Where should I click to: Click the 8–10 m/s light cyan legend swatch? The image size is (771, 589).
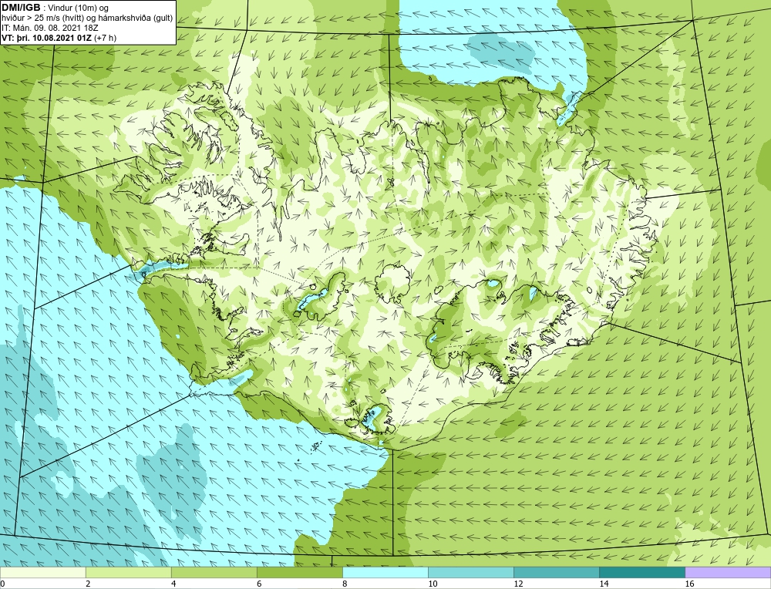pos(385,572)
